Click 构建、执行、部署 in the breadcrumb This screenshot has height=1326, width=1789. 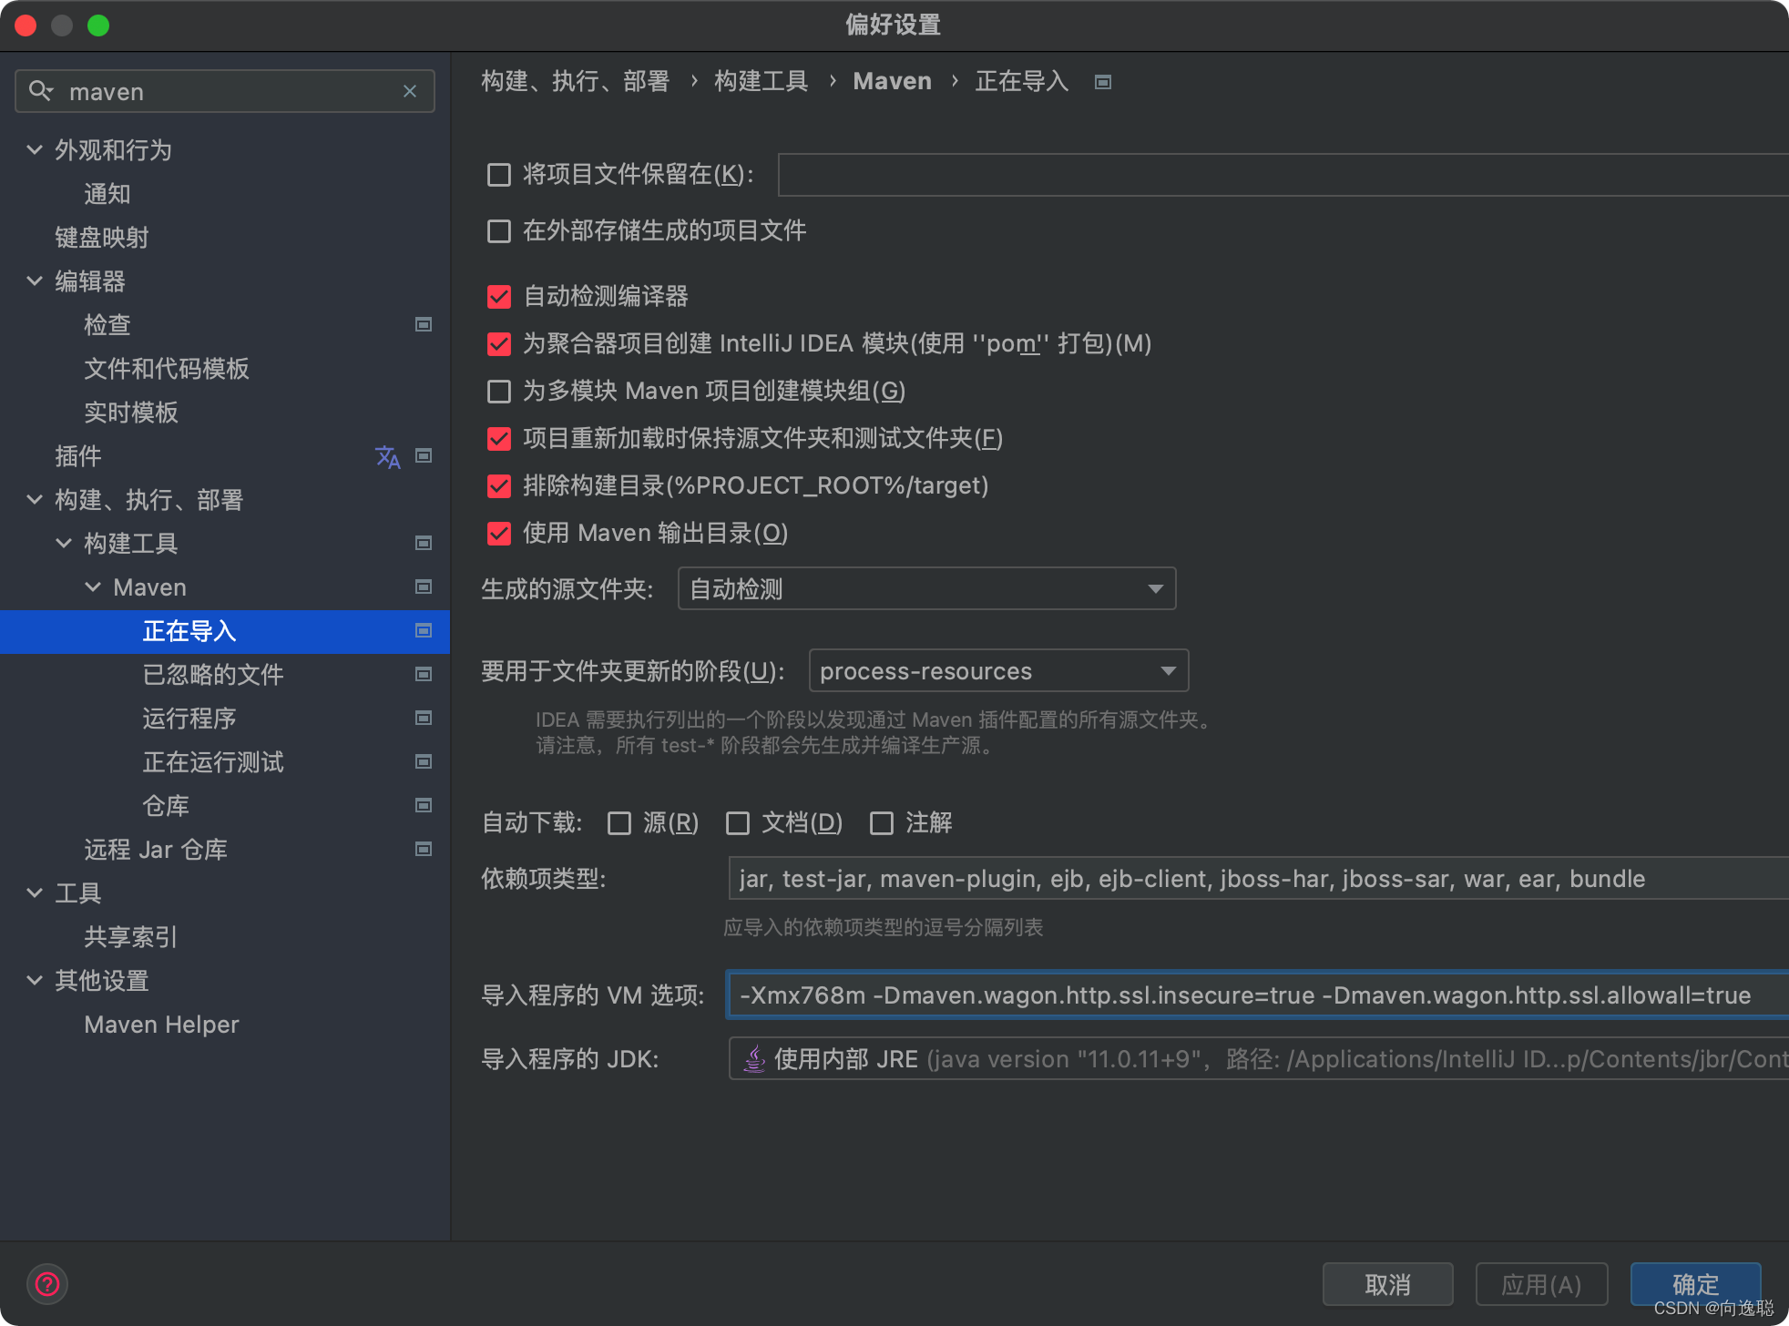pos(576,81)
